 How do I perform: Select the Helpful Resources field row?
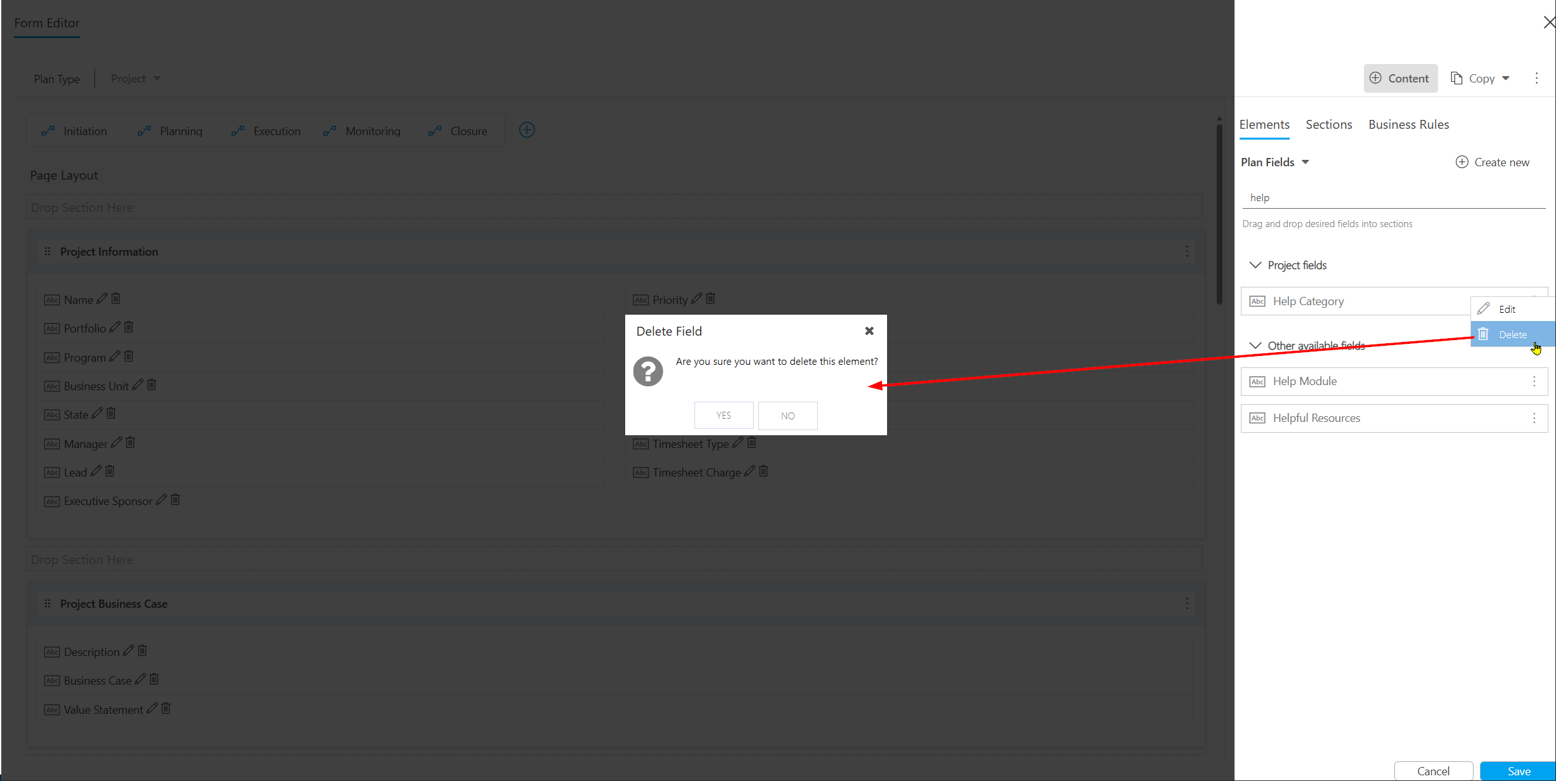pos(1394,418)
